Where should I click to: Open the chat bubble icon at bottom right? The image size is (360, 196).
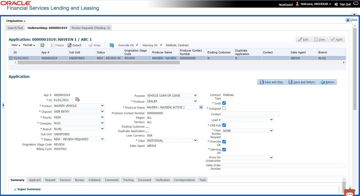point(349,194)
